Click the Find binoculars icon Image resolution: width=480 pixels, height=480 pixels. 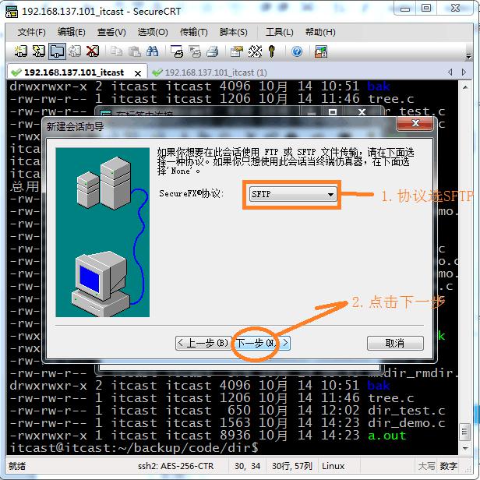coord(152,51)
